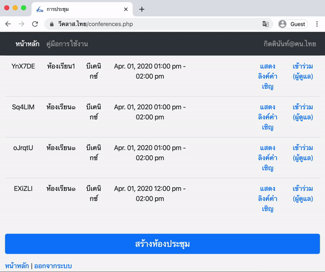325x272 pixels.
Task: Open the browser three-dot menu
Action: click(x=317, y=24)
